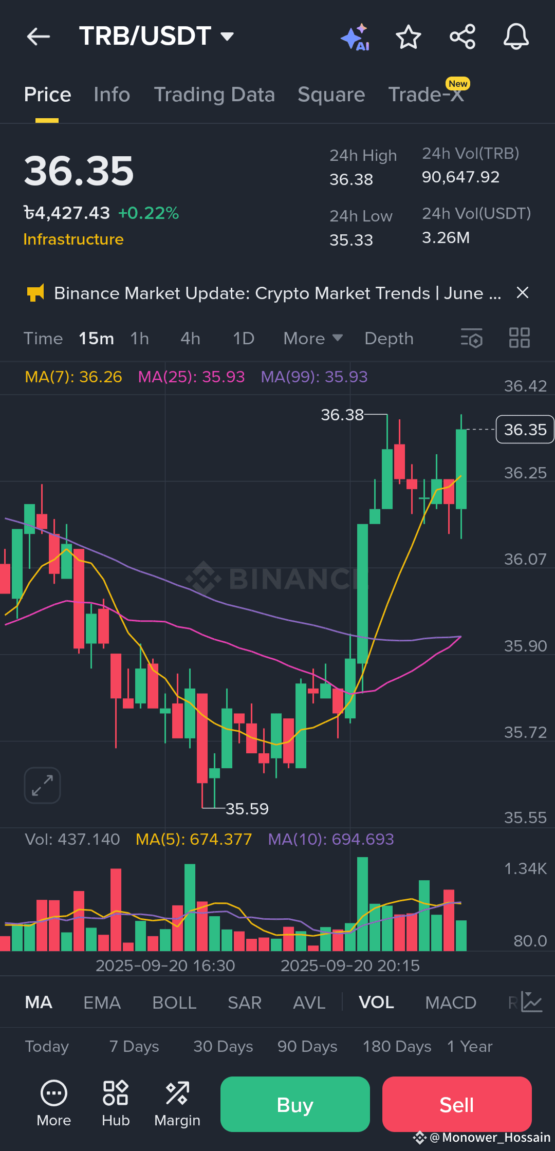This screenshot has width=555, height=1151.
Task: Tap the MA(25): 35.93 legend
Action: tap(191, 377)
